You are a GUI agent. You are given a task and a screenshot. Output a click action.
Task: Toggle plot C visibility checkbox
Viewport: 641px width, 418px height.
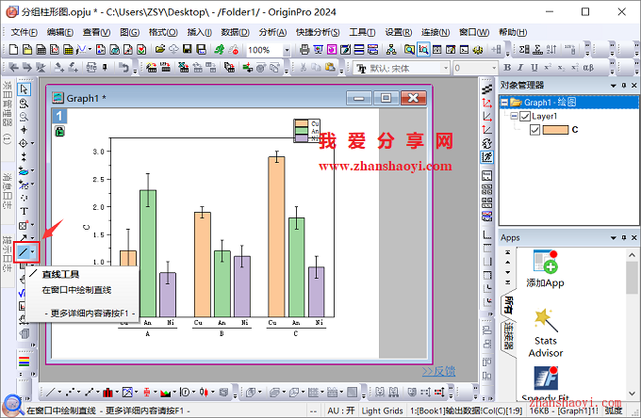click(x=534, y=130)
